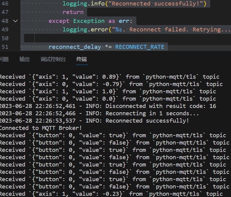
Task: Collapse the except block fold chevron
Action: coord(15,21)
